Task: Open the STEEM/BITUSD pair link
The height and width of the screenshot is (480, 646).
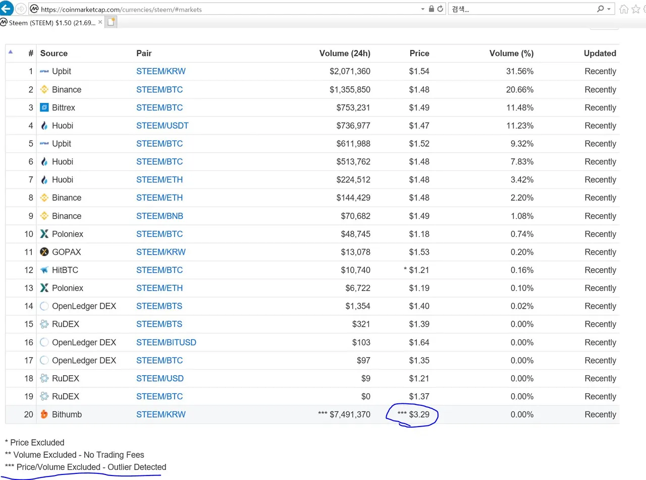Action: pos(166,342)
